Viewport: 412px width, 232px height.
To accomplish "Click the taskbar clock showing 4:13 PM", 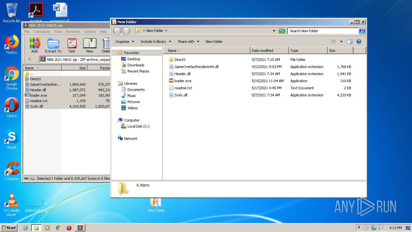I will tap(395, 228).
